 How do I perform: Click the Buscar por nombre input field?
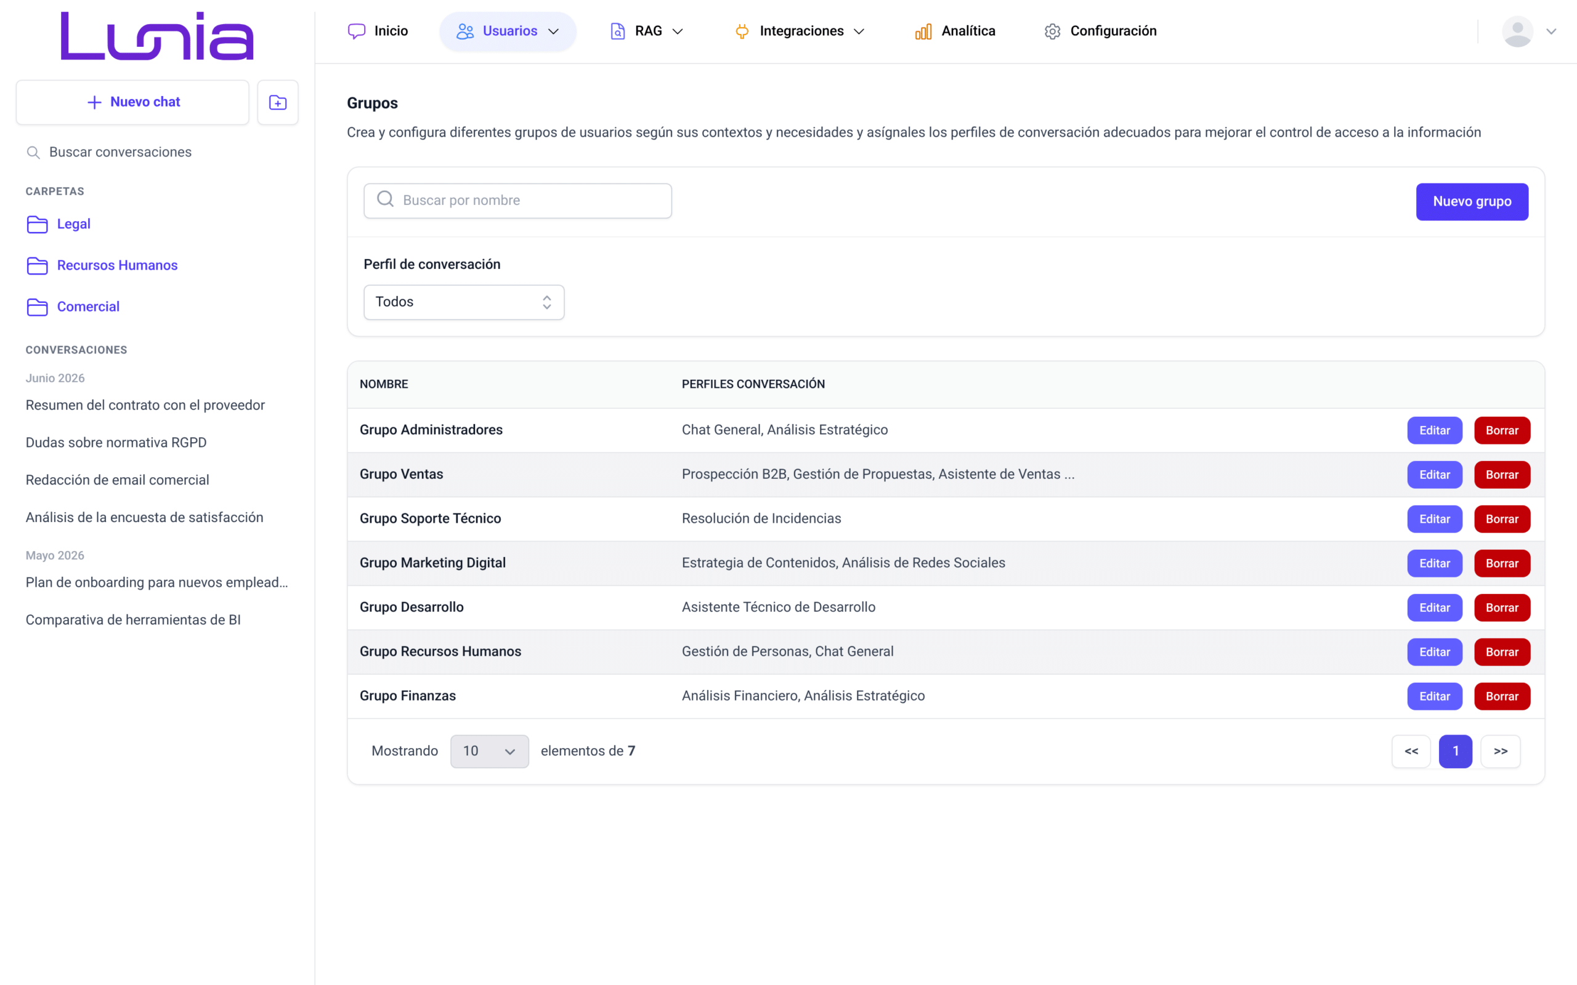[517, 201]
